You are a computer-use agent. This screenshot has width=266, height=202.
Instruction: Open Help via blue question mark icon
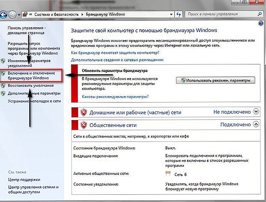(x=261, y=23)
